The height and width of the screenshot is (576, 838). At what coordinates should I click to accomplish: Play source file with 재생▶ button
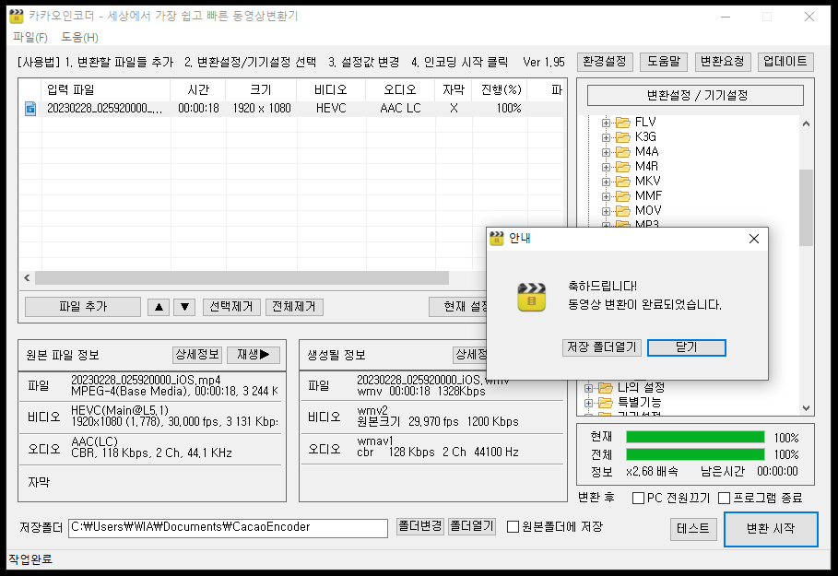tap(254, 355)
